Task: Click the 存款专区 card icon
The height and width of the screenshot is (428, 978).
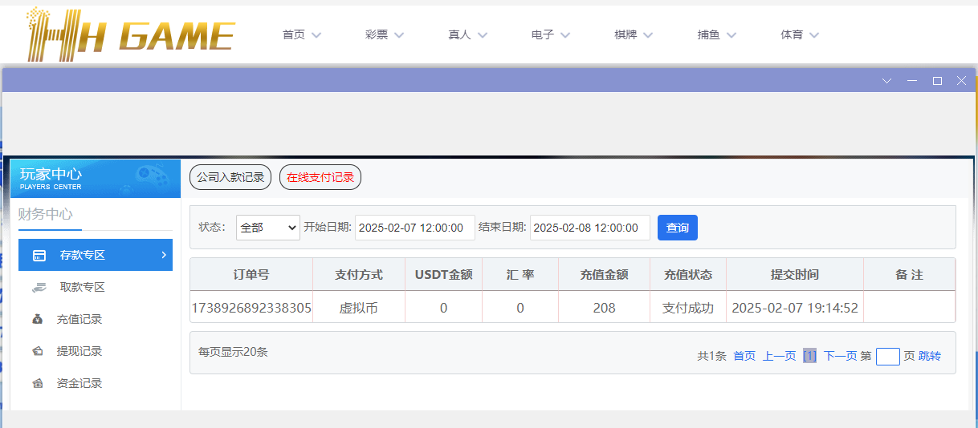Action: [39, 256]
